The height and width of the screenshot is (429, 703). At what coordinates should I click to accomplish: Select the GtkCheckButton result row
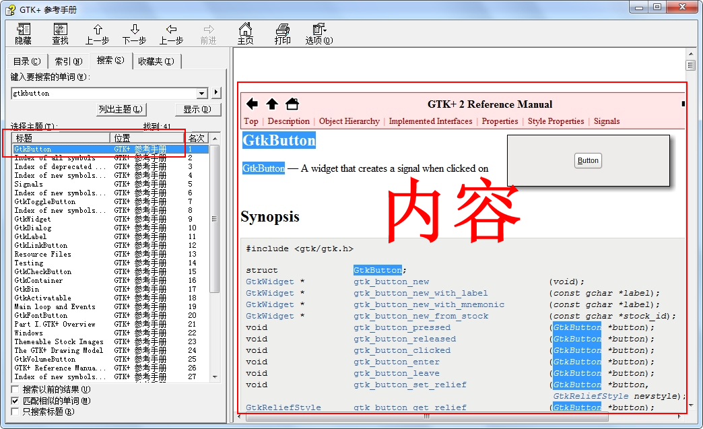click(110, 271)
